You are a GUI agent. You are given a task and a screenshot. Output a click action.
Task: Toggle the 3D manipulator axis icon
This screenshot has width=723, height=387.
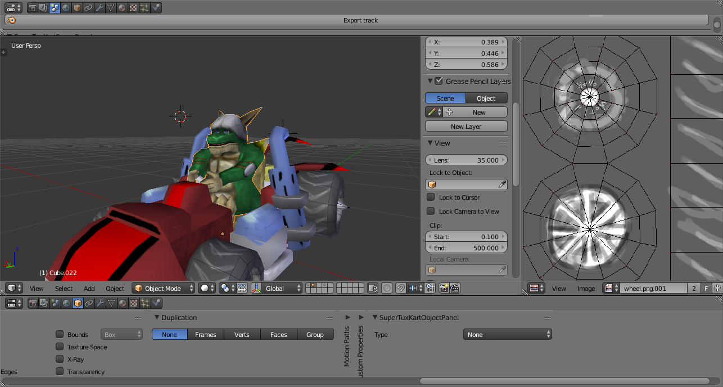(x=256, y=288)
